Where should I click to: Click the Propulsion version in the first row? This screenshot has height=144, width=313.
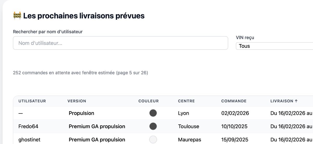(x=81, y=113)
